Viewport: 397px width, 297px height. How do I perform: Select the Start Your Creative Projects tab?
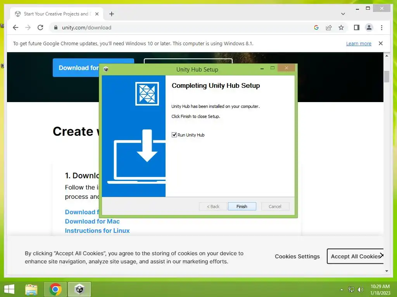57,14
